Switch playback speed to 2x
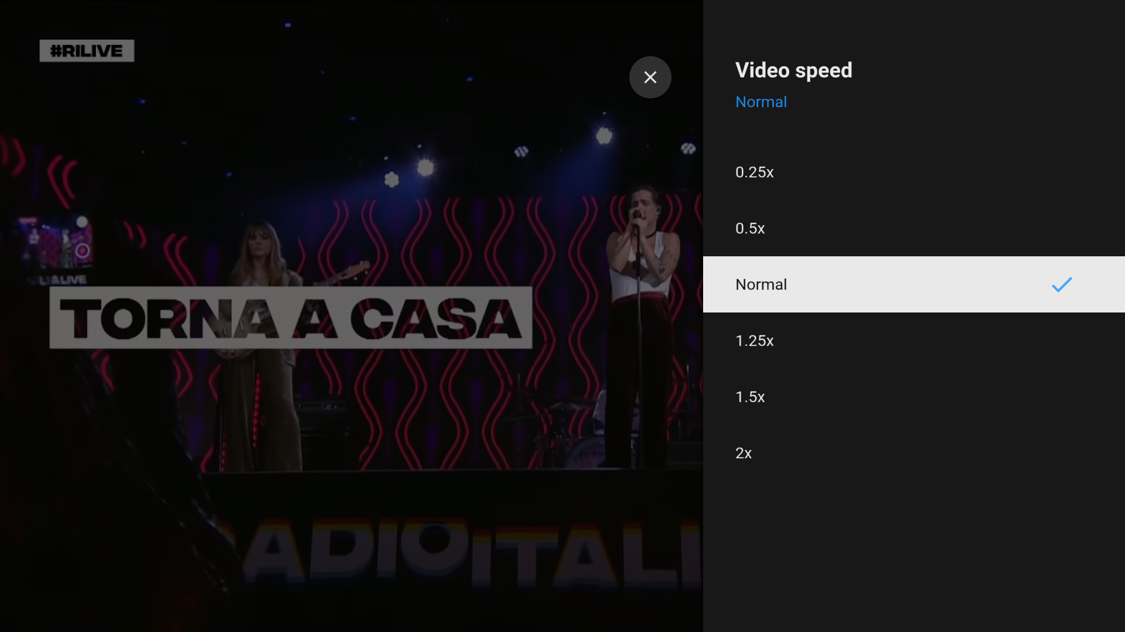The height and width of the screenshot is (632, 1125). [x=744, y=453]
